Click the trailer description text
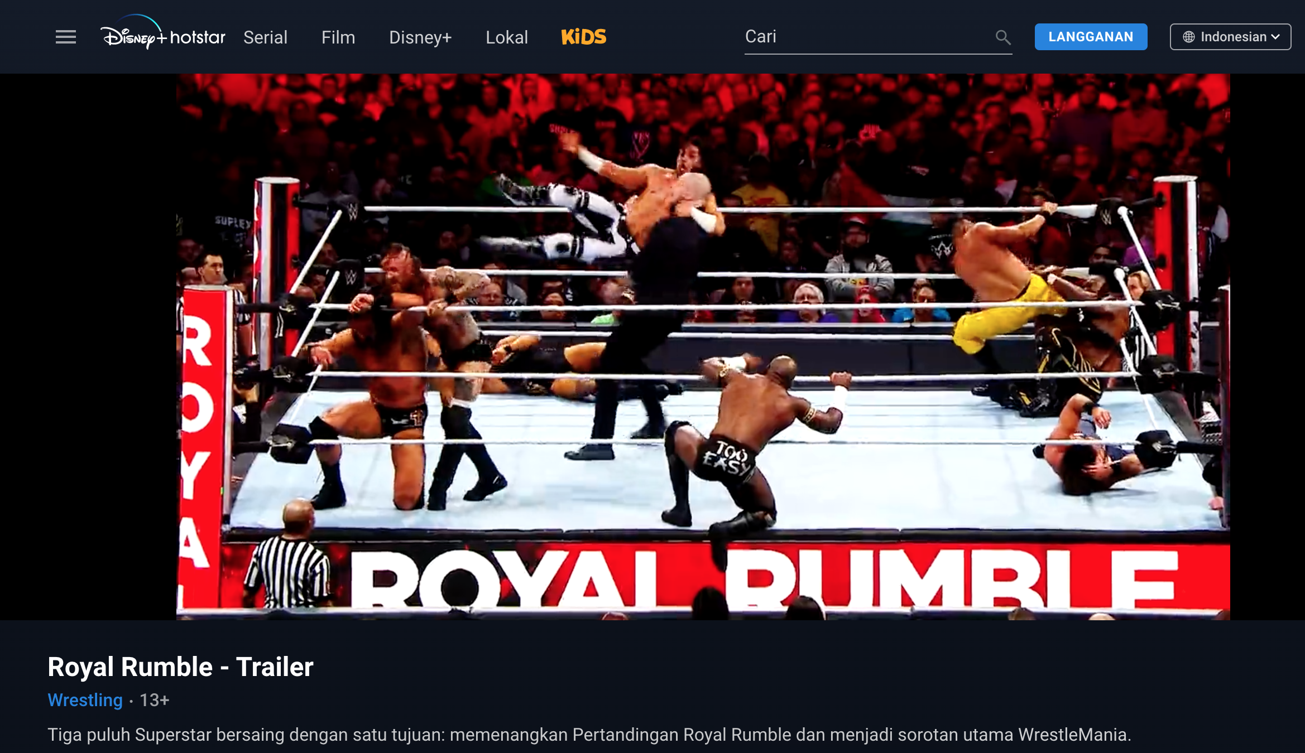The height and width of the screenshot is (753, 1305). (589, 735)
